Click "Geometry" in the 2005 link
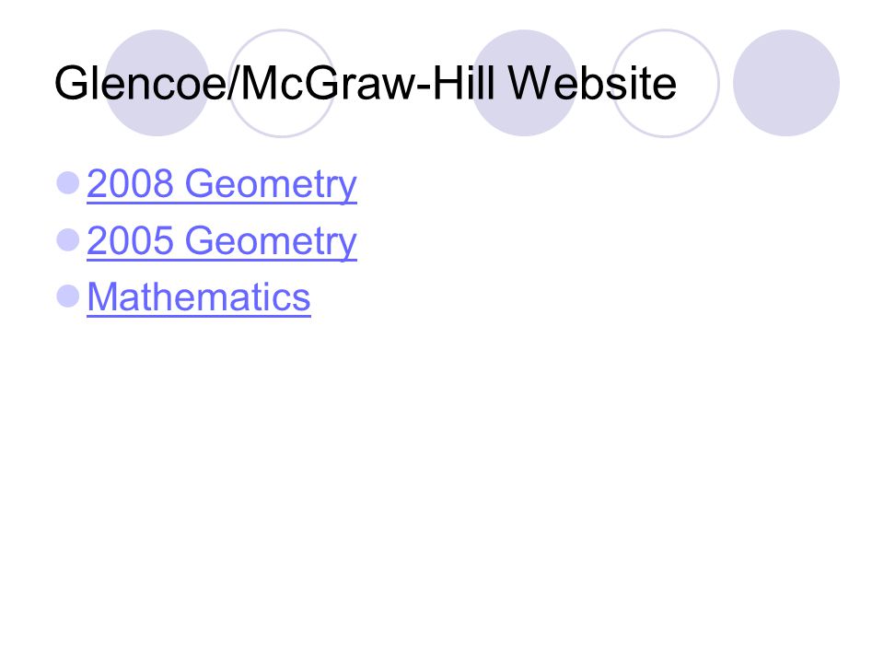884x663 pixels. tap(271, 241)
